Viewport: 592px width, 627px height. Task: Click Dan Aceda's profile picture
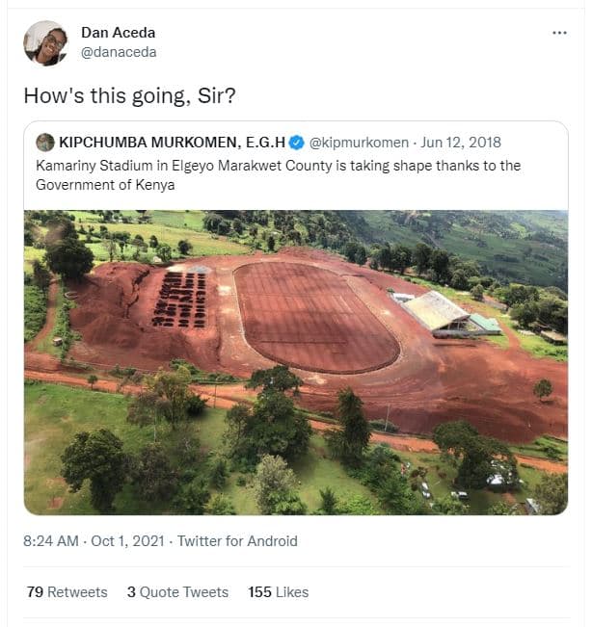(x=44, y=43)
